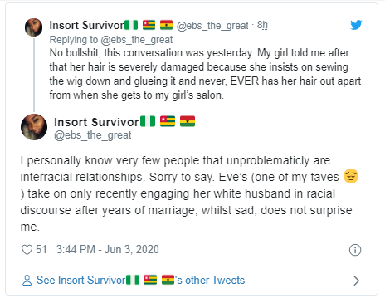Image resolution: width=385 pixels, height=303 pixels.
Task: Expand other Tweets with the right chevron
Action: [357, 281]
